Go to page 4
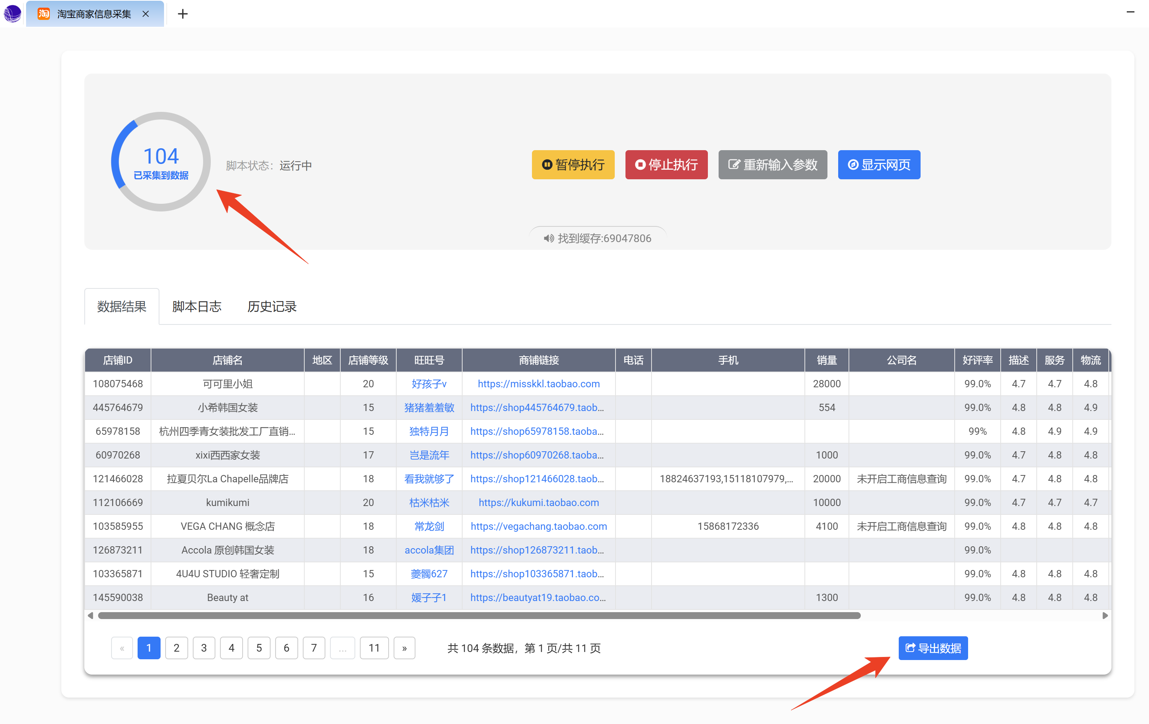The width and height of the screenshot is (1149, 724). [231, 648]
